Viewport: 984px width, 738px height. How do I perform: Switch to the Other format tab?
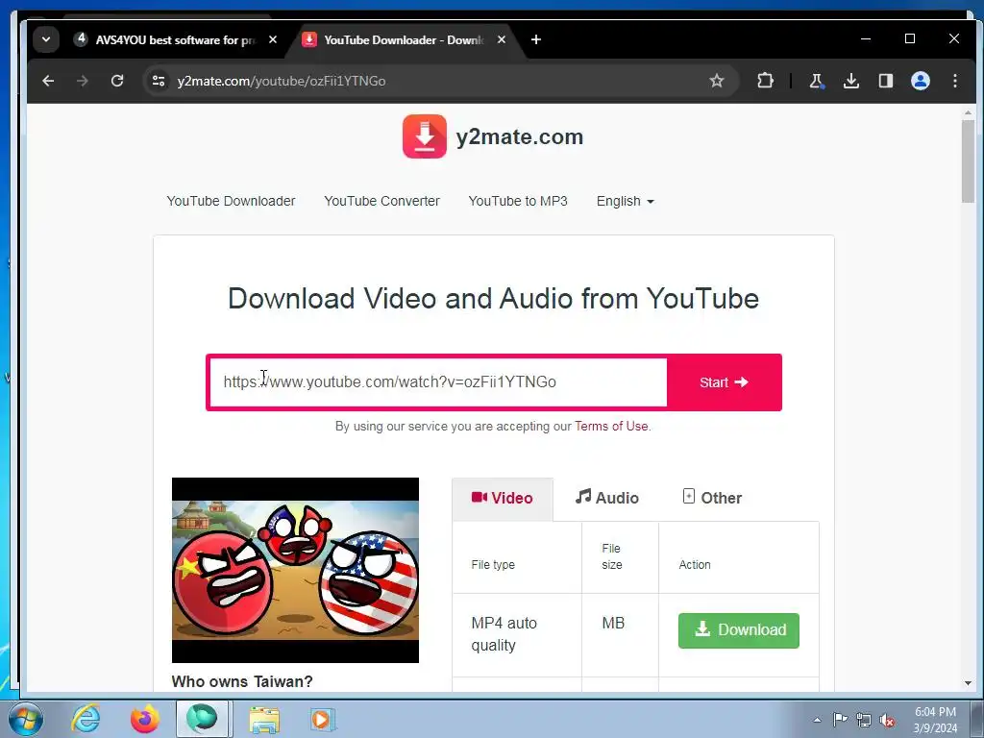[712, 499]
